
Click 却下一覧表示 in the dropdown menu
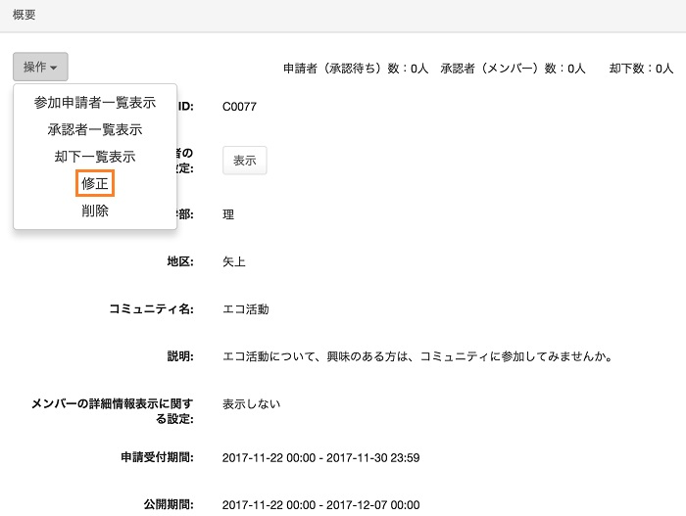(x=95, y=157)
